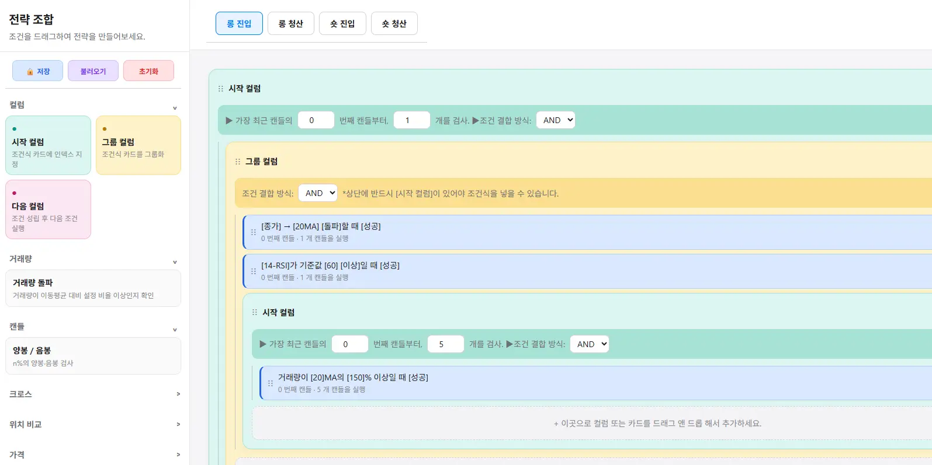The width and height of the screenshot is (932, 465).
Task: Click the start index field beside the count of 5
Action: [350, 344]
